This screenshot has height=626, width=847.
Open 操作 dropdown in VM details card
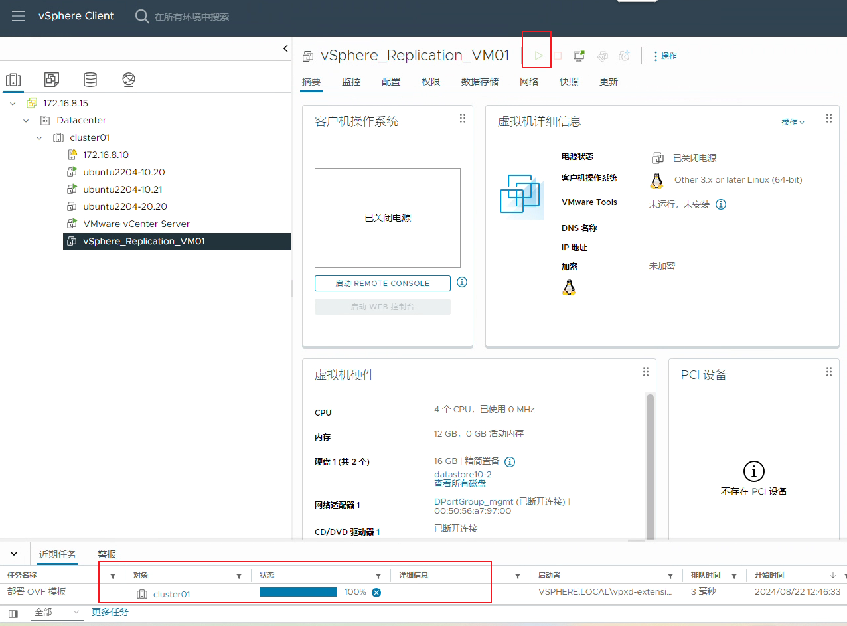(x=793, y=122)
